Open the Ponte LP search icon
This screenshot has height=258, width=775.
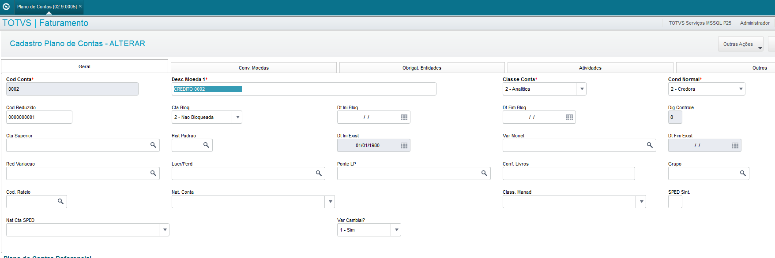[x=484, y=173]
